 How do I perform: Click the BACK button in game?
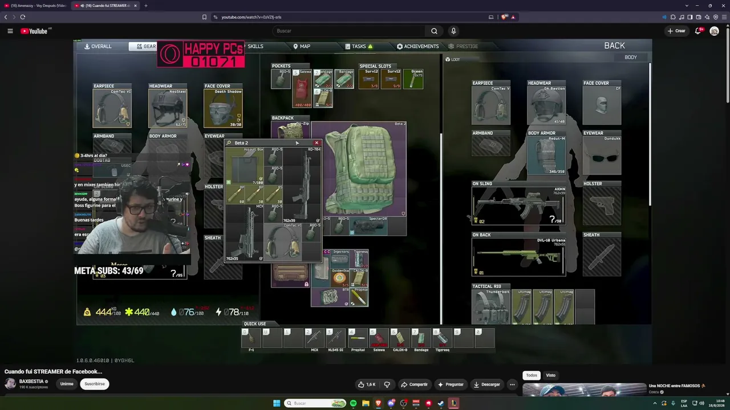(x=614, y=46)
